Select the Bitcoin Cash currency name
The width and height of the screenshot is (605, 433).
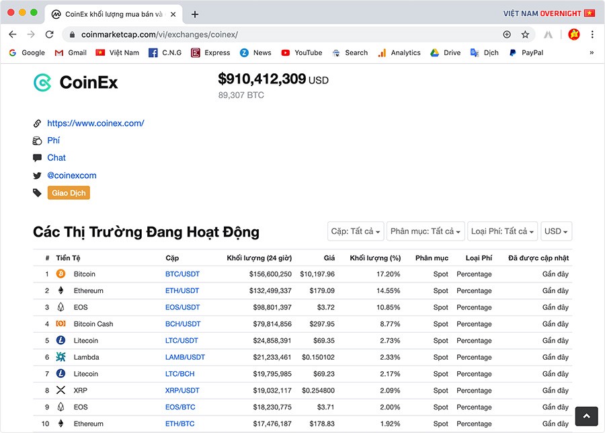click(93, 324)
